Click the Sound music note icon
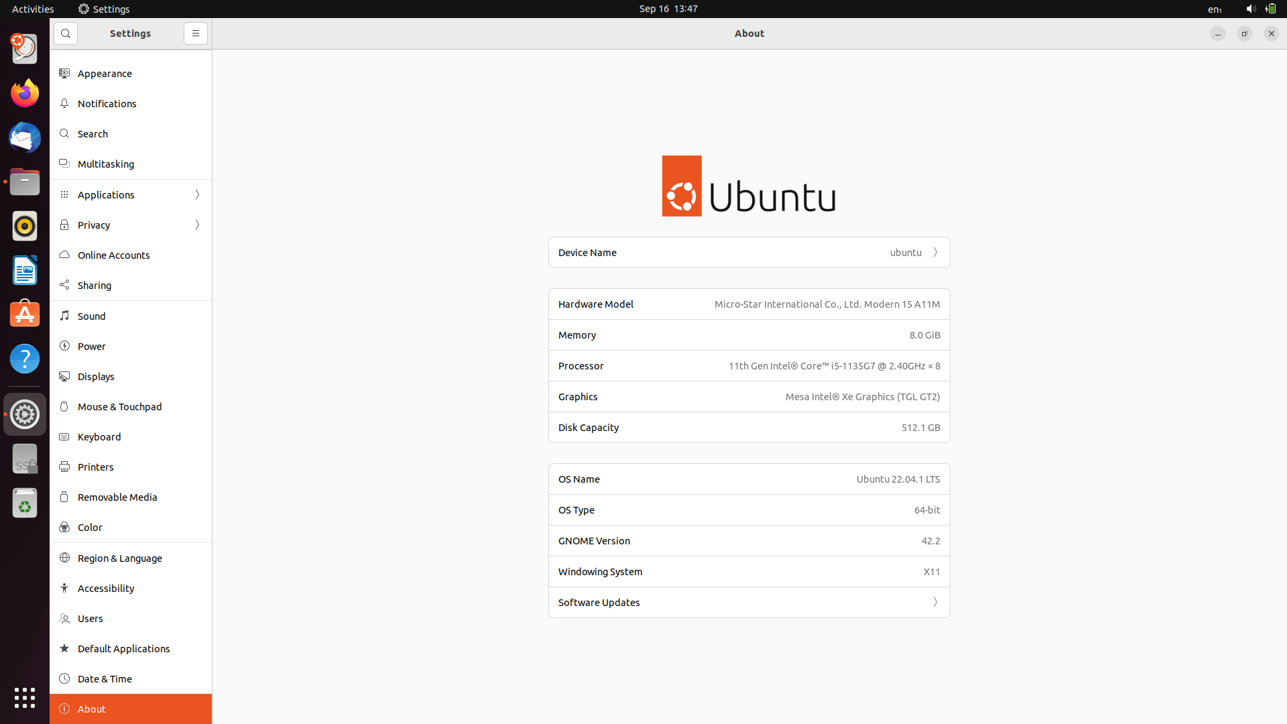The height and width of the screenshot is (724, 1287). click(x=64, y=316)
